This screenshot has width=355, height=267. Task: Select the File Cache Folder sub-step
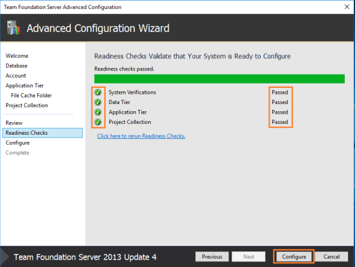pos(31,96)
